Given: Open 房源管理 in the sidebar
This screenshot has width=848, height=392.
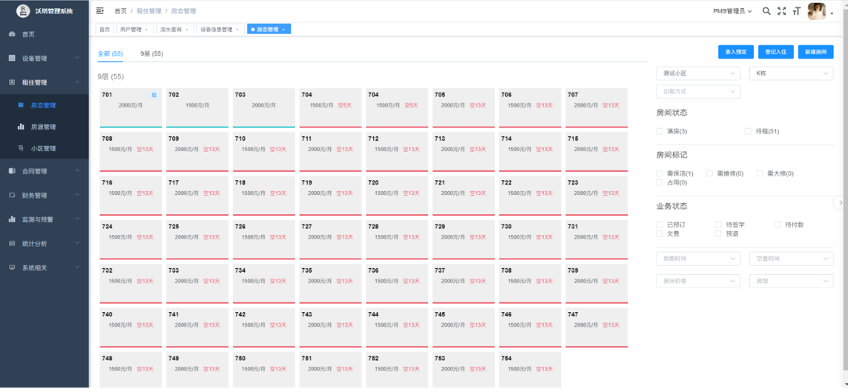Looking at the screenshot, I should 43,127.
